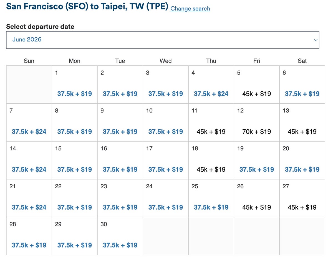Select June 5 fare 45k + $19
This screenshot has height=260, width=333.
(256, 94)
